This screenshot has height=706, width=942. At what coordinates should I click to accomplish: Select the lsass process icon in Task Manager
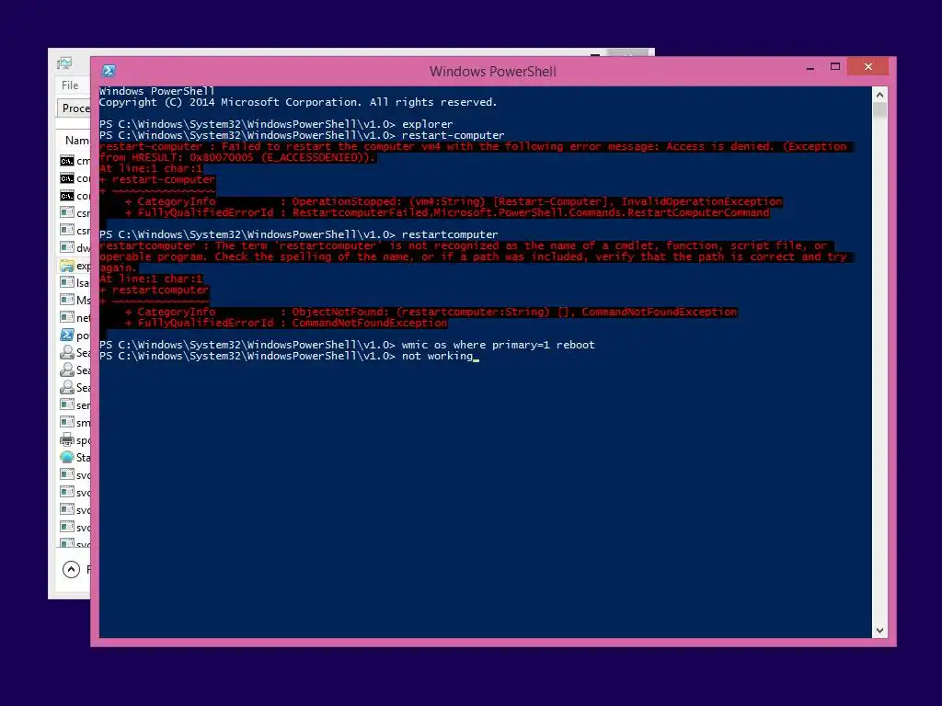[x=67, y=282]
